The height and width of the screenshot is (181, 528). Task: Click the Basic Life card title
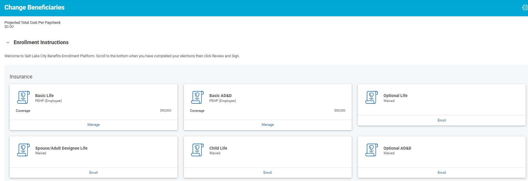coord(44,96)
